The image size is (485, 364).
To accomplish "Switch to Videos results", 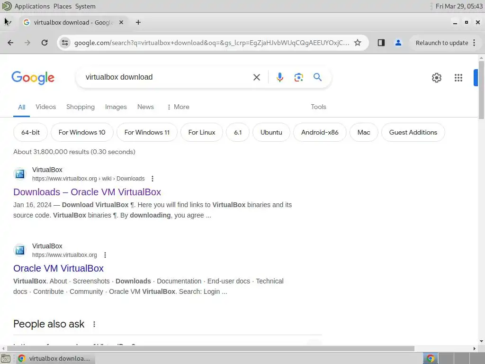I will pos(46,107).
